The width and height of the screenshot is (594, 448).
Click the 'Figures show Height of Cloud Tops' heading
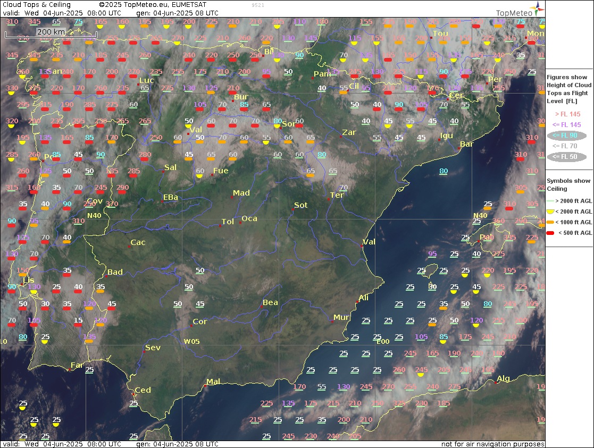pos(568,89)
